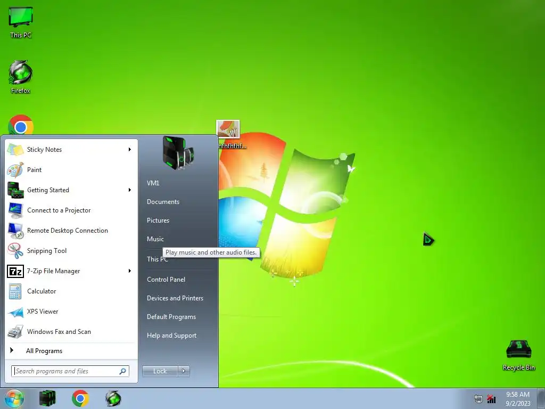Click the Remote Desktop Connection label
The height and width of the screenshot is (409, 545).
68,231
